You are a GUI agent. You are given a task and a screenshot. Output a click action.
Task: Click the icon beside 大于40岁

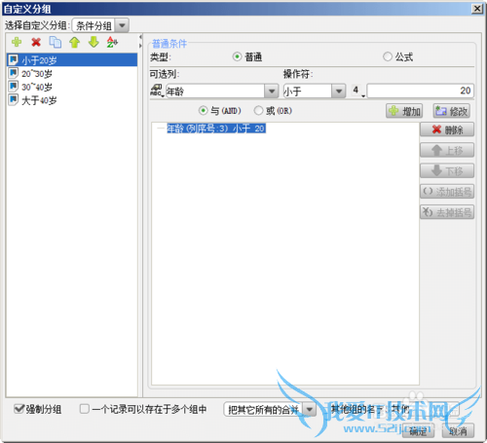pos(14,99)
